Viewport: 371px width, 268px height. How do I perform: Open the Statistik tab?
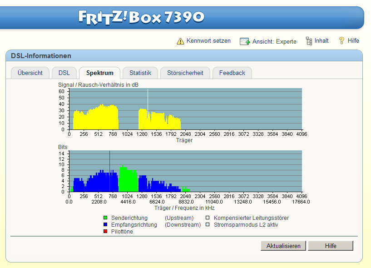coord(140,73)
